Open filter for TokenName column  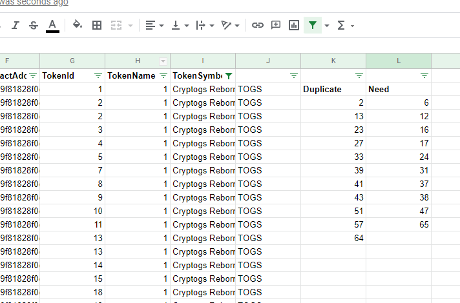(x=163, y=76)
